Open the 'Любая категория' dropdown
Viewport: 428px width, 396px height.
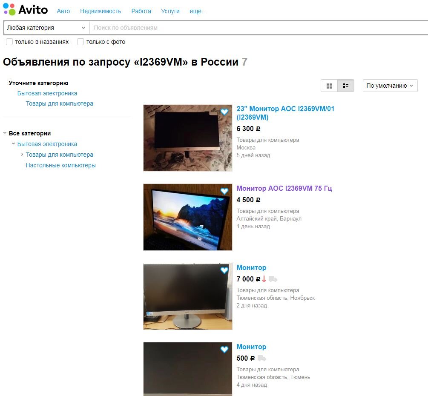(x=46, y=28)
